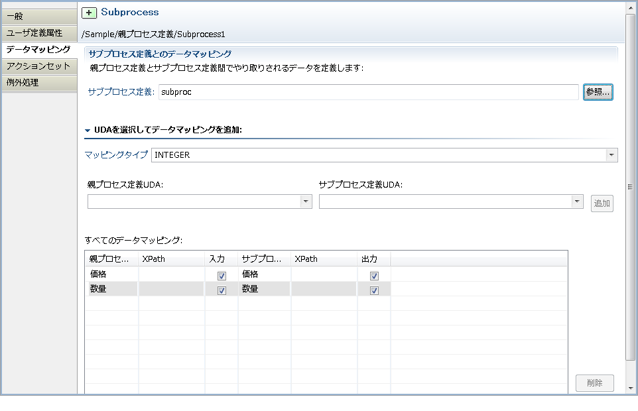Open the ユーザ定義属性 tab
This screenshot has height=411, width=638.
39,33
